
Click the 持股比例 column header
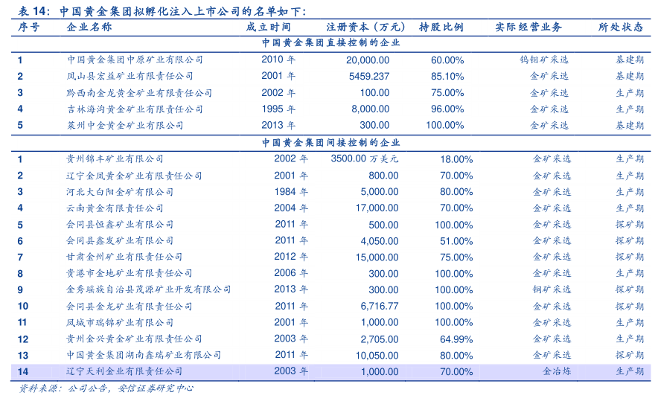click(x=441, y=27)
